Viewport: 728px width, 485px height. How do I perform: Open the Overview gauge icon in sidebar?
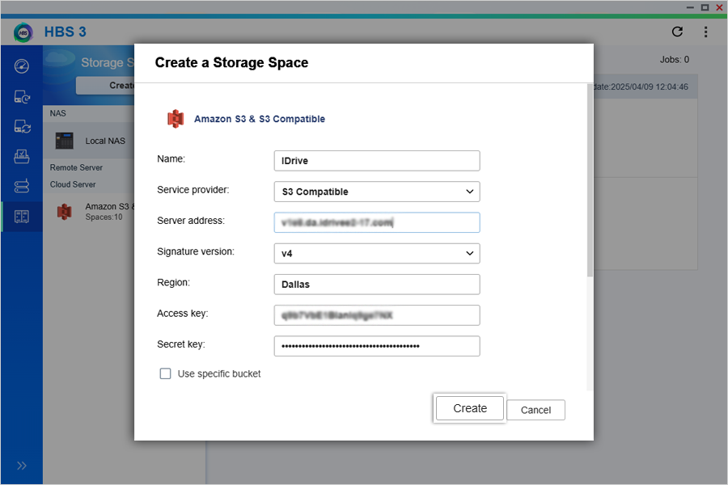(x=21, y=66)
